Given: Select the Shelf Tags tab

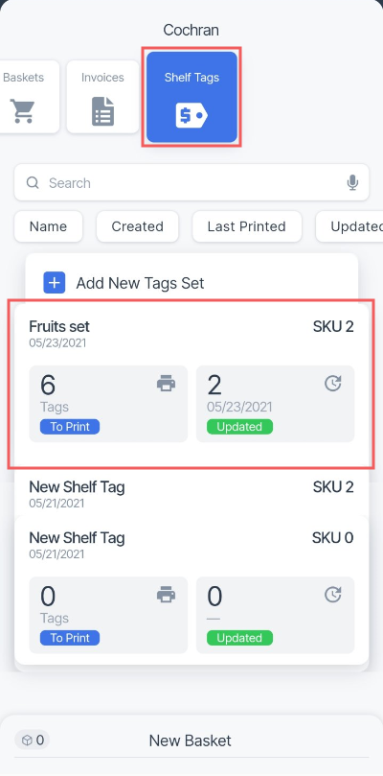Looking at the screenshot, I should [191, 97].
